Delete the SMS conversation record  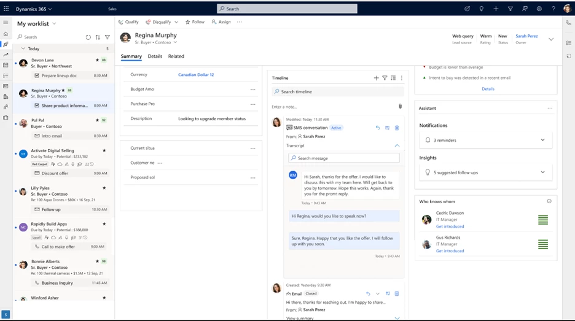coord(397,128)
